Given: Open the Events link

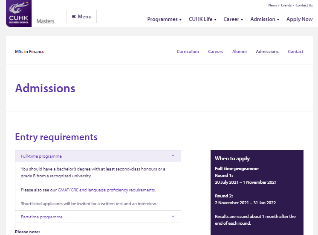Looking at the screenshot, I should tap(286, 5).
